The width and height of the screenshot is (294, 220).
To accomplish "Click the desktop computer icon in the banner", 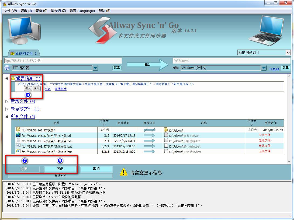I will tap(23, 30).
